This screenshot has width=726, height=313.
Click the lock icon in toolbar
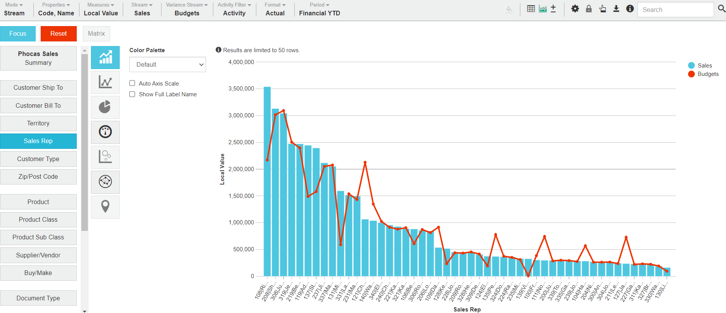click(589, 9)
